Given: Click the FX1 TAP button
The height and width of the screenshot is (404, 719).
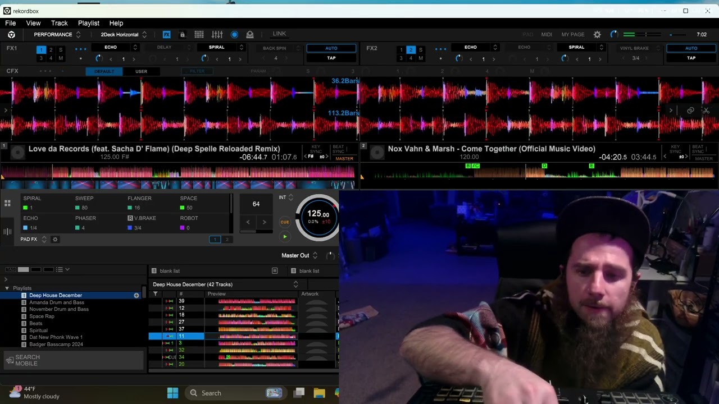Looking at the screenshot, I should (x=331, y=58).
